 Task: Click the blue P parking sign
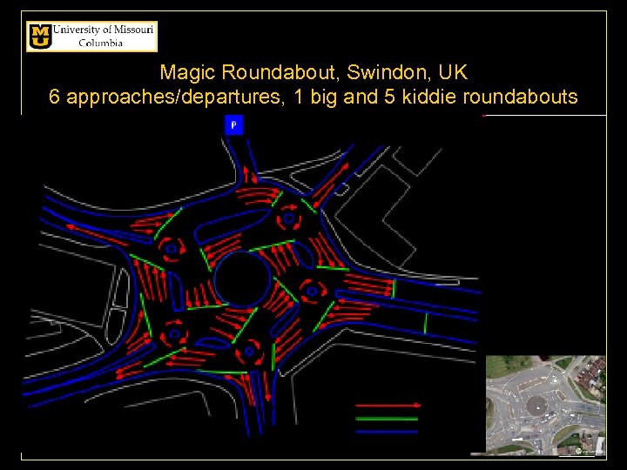(234, 125)
